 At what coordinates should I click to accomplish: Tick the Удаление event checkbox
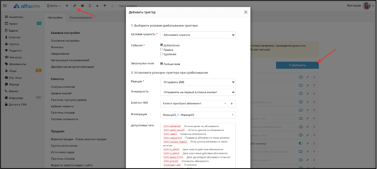point(162,54)
